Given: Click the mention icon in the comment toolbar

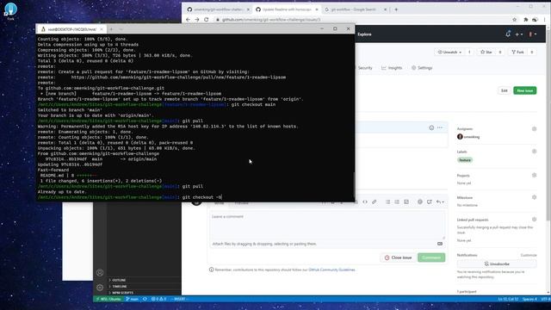Looking at the screenshot, I should click(x=420, y=202).
